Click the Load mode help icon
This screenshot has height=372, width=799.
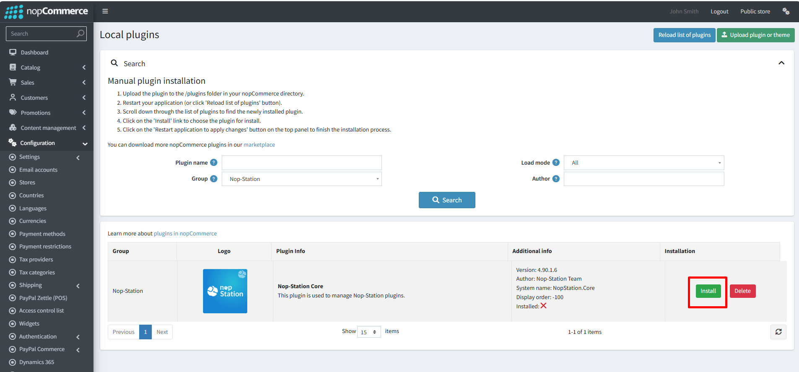click(x=556, y=163)
